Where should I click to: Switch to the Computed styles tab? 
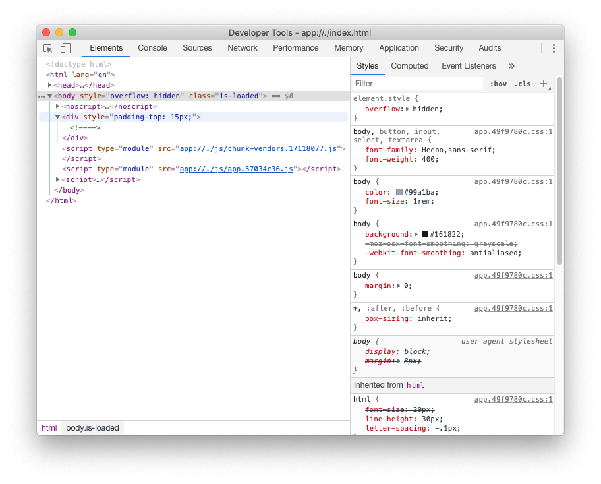[410, 66]
